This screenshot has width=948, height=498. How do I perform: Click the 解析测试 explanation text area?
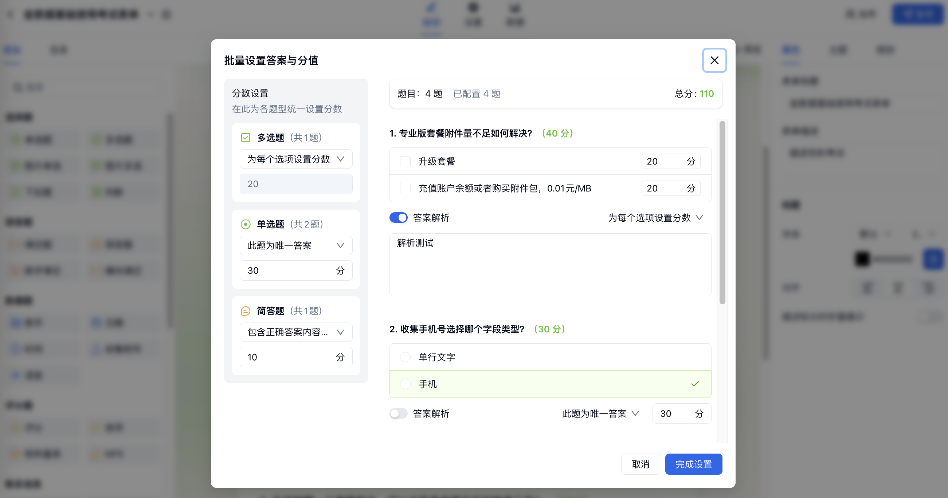[x=550, y=264]
